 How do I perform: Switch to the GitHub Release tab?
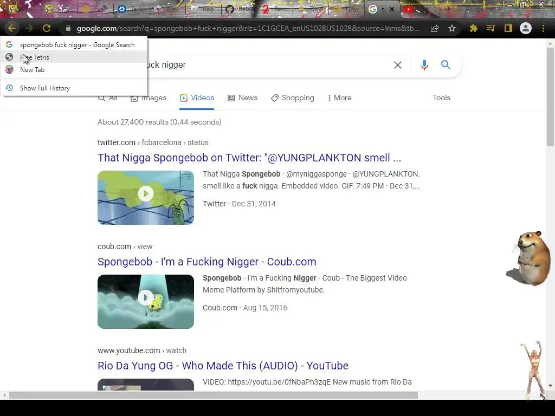pos(239,9)
